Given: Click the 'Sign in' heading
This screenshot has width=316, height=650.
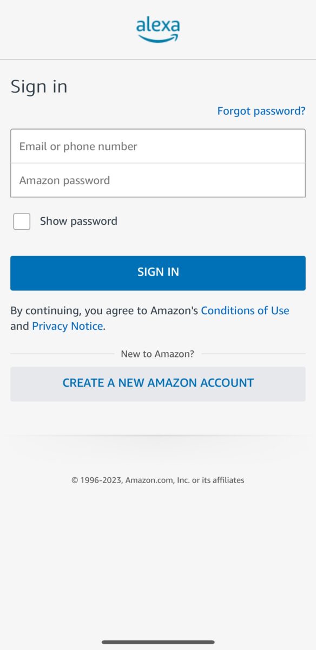Looking at the screenshot, I should click(x=39, y=87).
